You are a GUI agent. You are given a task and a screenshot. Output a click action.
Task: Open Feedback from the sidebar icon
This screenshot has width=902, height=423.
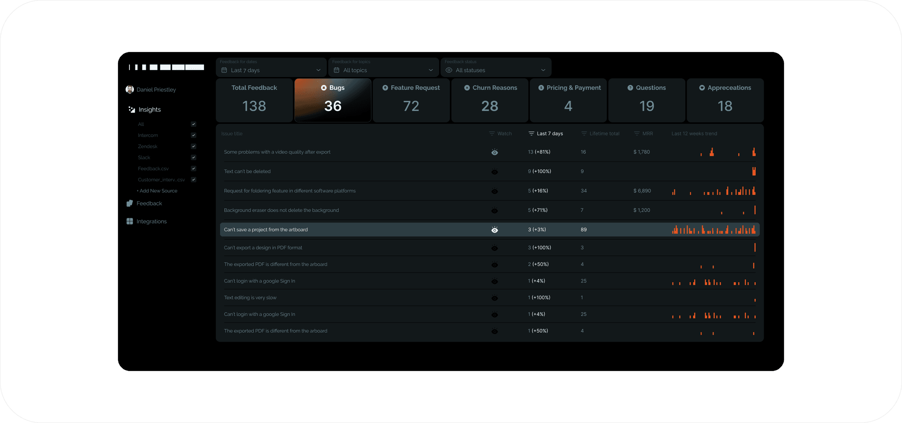(129, 203)
